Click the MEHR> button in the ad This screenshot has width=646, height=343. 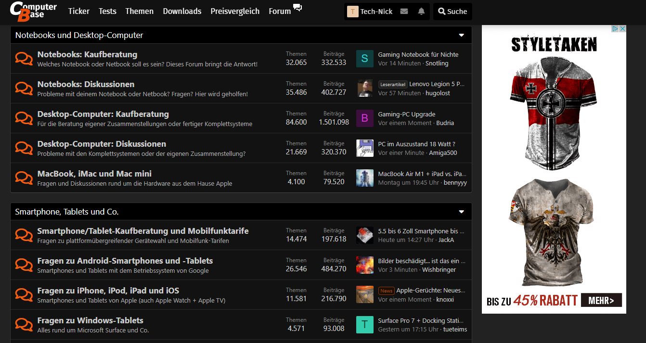[601, 300]
